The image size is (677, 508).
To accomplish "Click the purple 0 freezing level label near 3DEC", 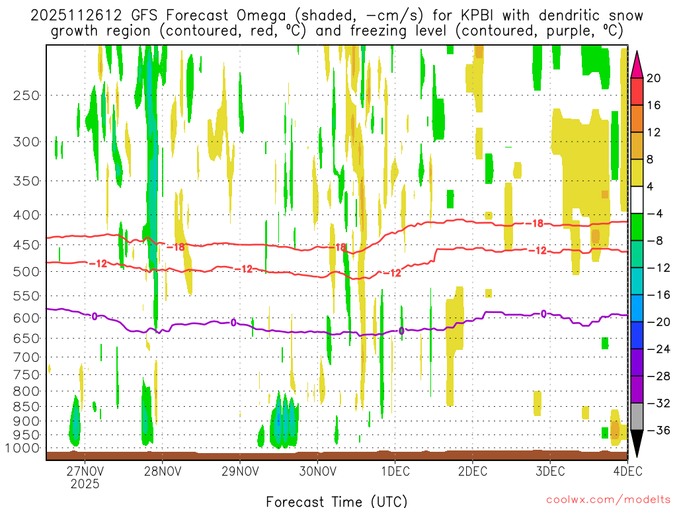I will tap(543, 314).
